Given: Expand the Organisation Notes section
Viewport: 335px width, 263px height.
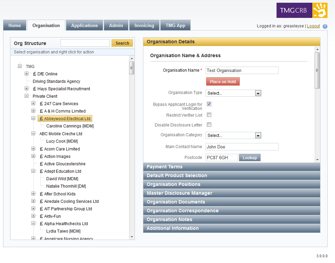Looking at the screenshot, I should (x=232, y=219).
